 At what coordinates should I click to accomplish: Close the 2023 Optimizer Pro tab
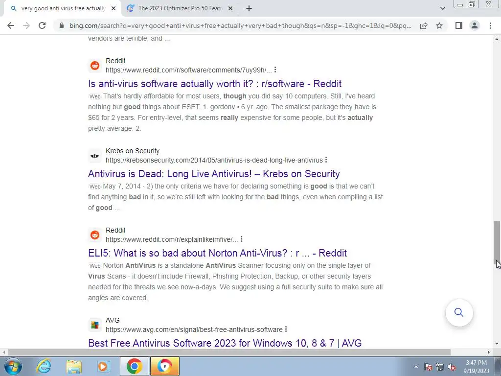(230, 9)
